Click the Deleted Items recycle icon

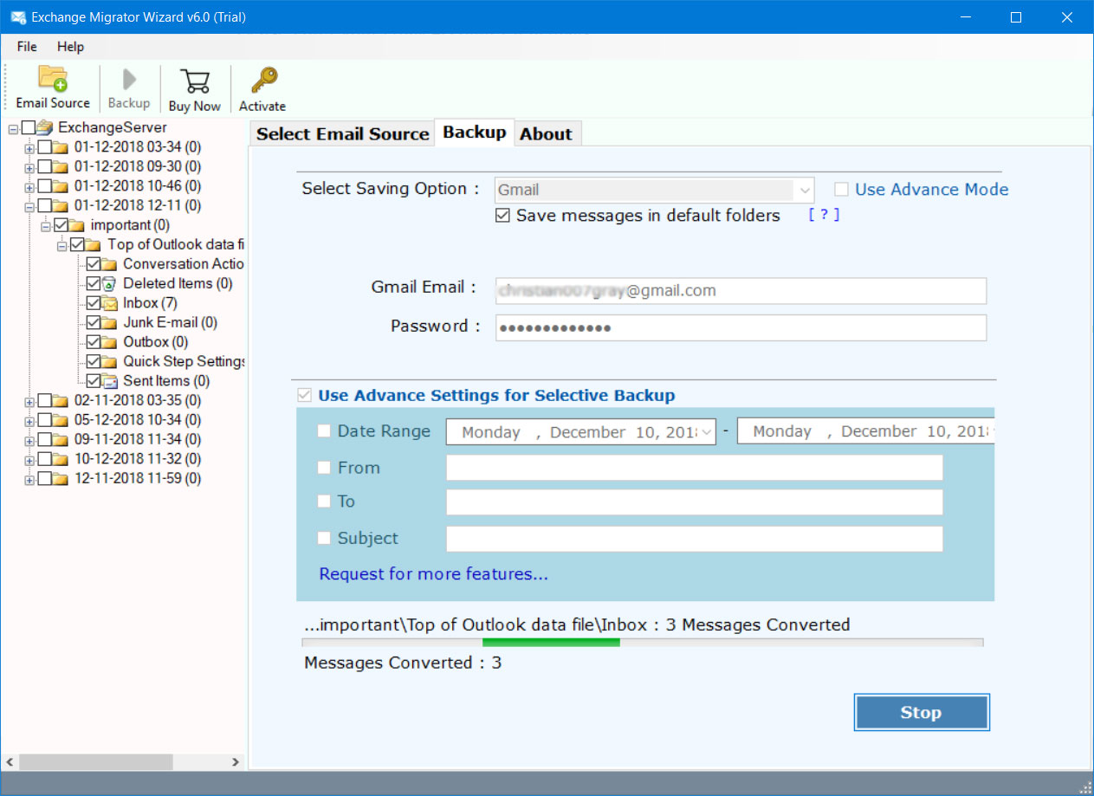tap(109, 283)
